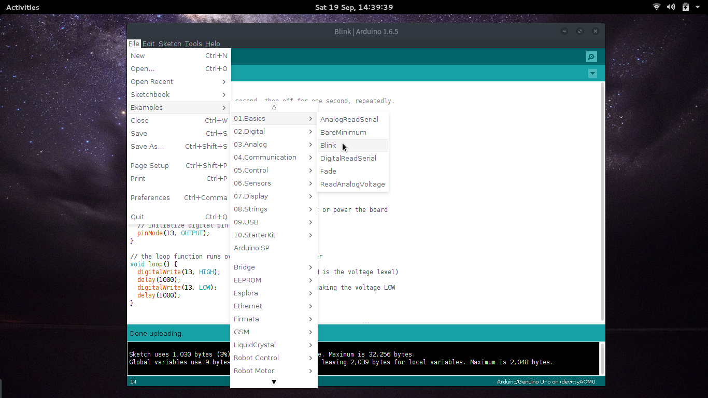This screenshot has height=398, width=708.
Task: Expand the Open Recent submenu
Action: click(179, 82)
